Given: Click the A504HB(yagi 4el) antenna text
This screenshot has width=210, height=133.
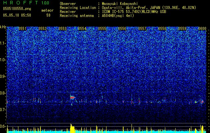Looking at the screenshot, I should (118, 16).
